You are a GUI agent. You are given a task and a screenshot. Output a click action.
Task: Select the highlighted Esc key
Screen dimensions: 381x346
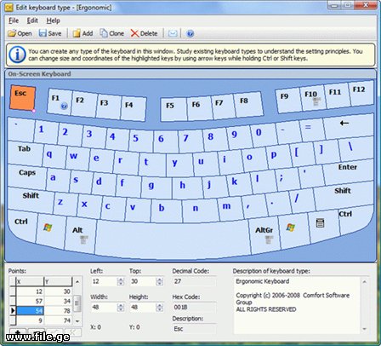pyautogui.click(x=22, y=98)
